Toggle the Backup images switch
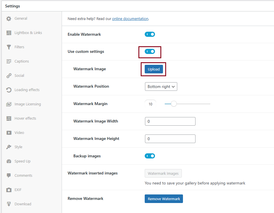274x213 pixels. 150,156
